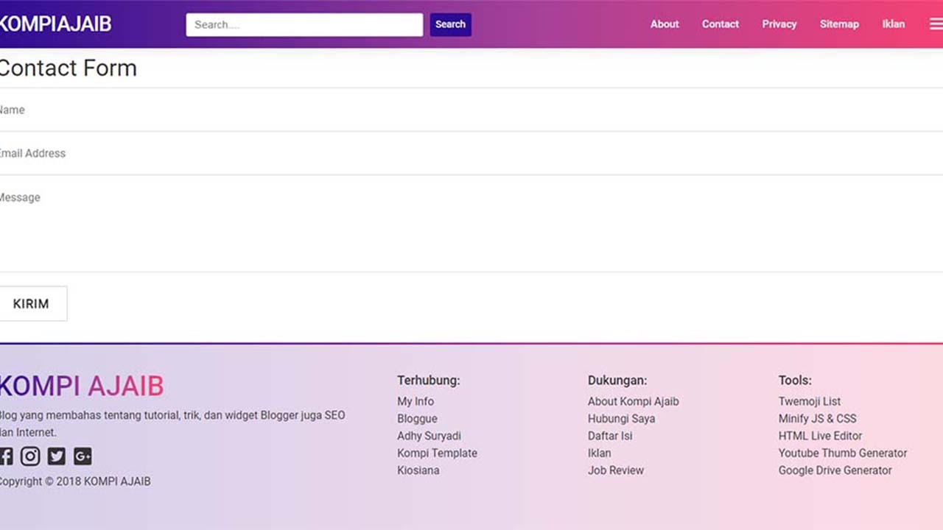Click inside the search input box
This screenshot has height=530, width=943.
point(304,24)
